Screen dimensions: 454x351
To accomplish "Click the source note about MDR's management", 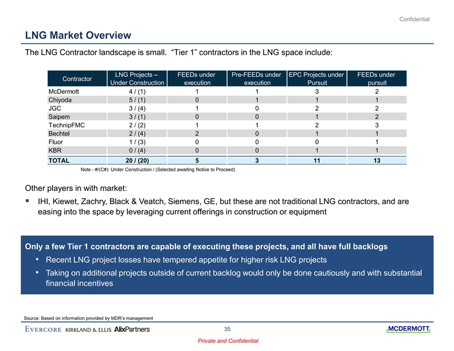I will click(x=88, y=318).
